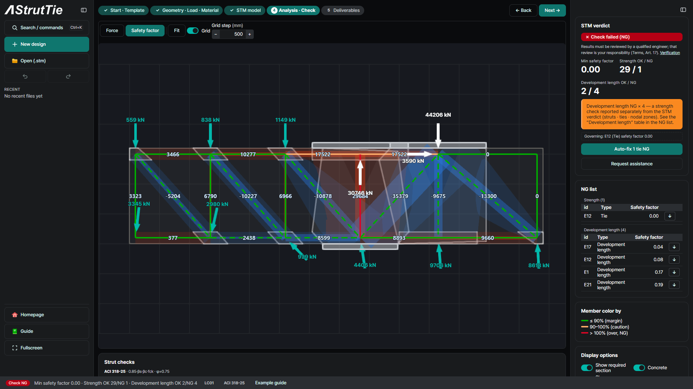Click the Back button
Image resolution: width=693 pixels, height=389 pixels.
523,10
